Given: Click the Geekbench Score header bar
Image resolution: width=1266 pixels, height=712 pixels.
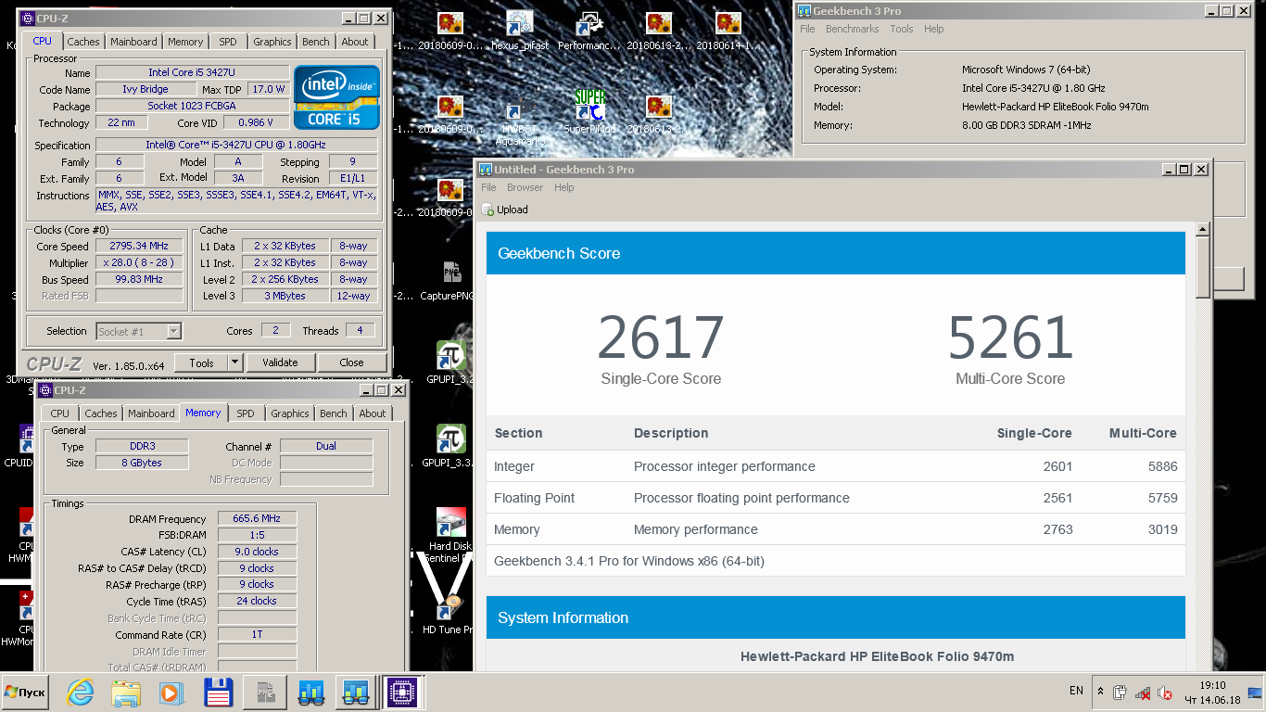Looking at the screenshot, I should point(836,253).
